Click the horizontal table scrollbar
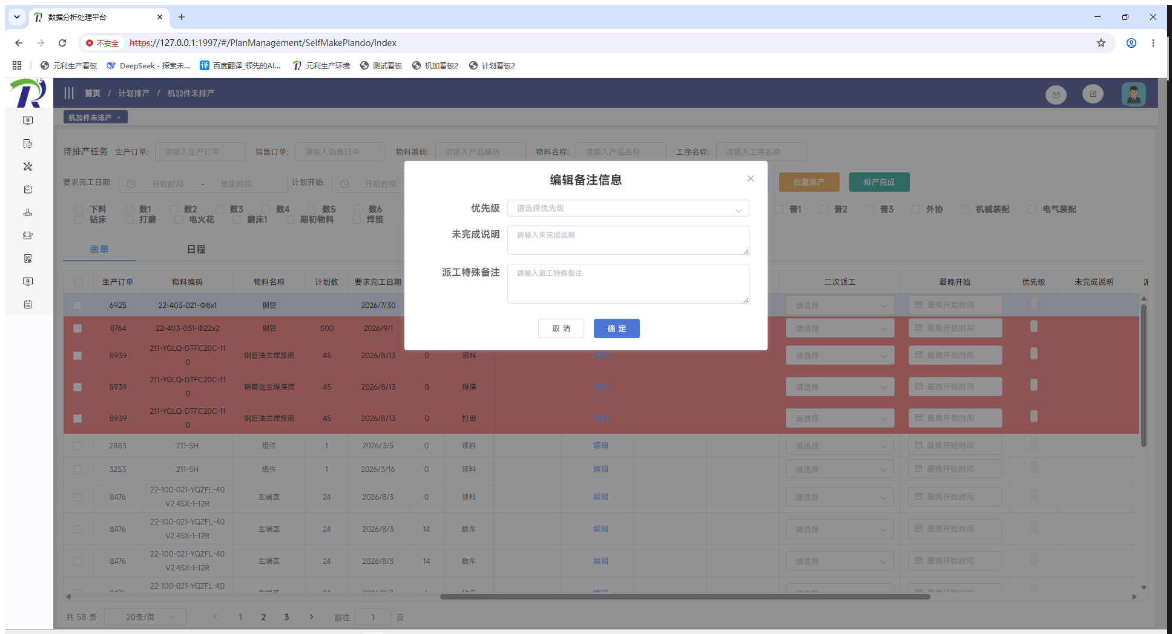The image size is (1172, 634). coord(685,596)
